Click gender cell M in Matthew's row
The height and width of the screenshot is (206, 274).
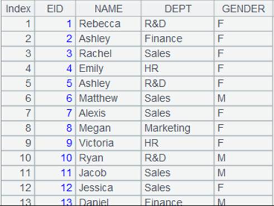pos(243,99)
